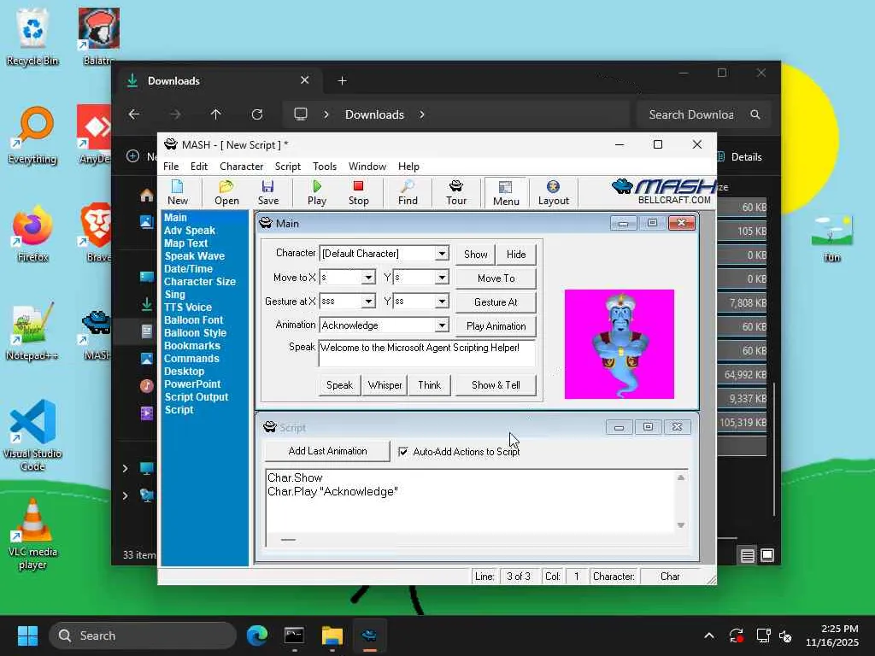Viewport: 875px width, 656px height.
Task: Select Adv Speak in the sidebar
Action: tap(189, 231)
